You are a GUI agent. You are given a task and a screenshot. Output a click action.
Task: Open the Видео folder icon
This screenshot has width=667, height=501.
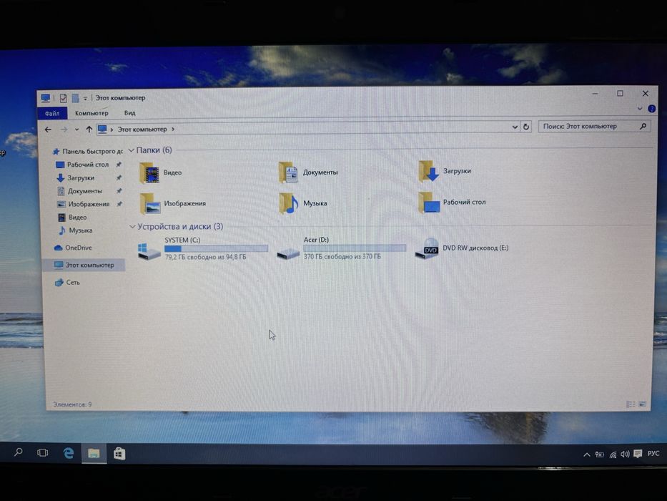coord(149,173)
